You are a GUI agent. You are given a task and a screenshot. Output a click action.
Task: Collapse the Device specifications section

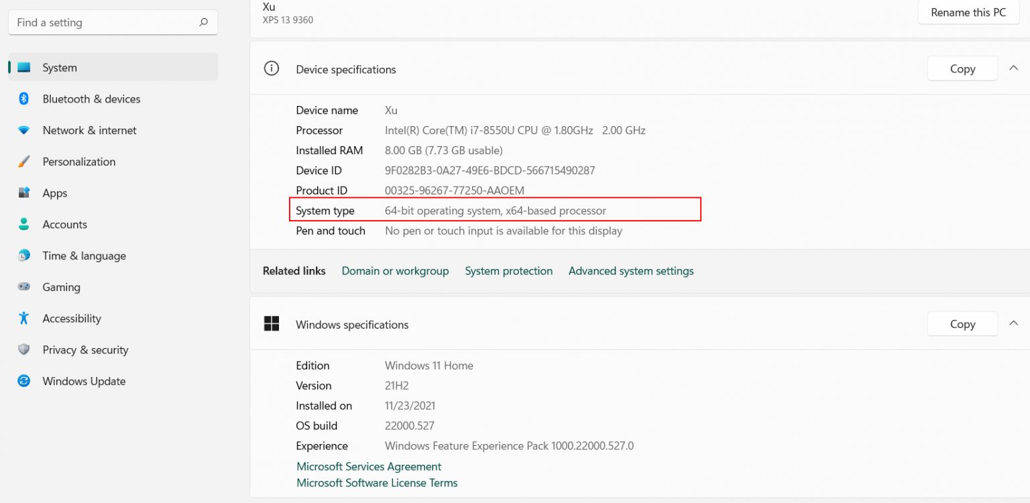(x=1013, y=68)
